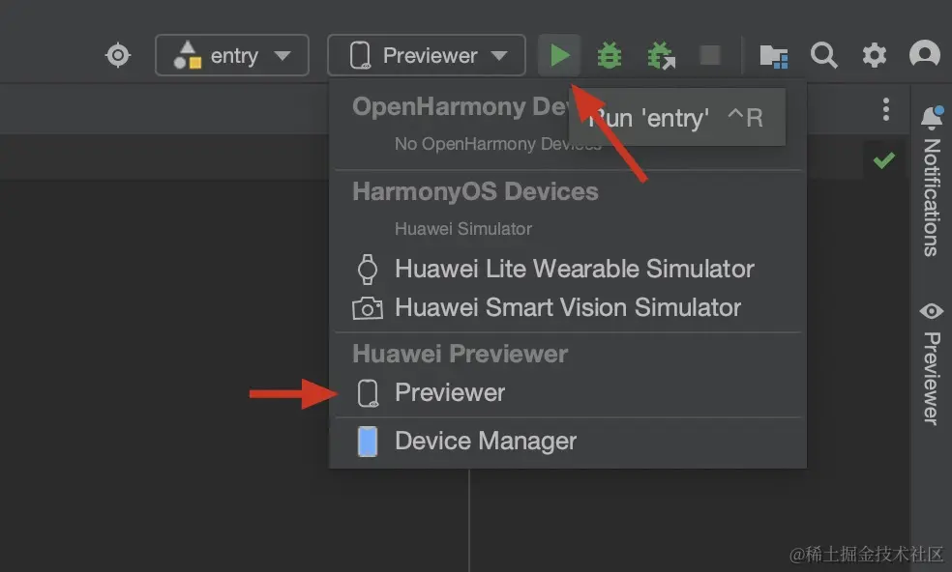The height and width of the screenshot is (572, 952).
Task: Click the user account avatar icon
Action: (x=925, y=55)
